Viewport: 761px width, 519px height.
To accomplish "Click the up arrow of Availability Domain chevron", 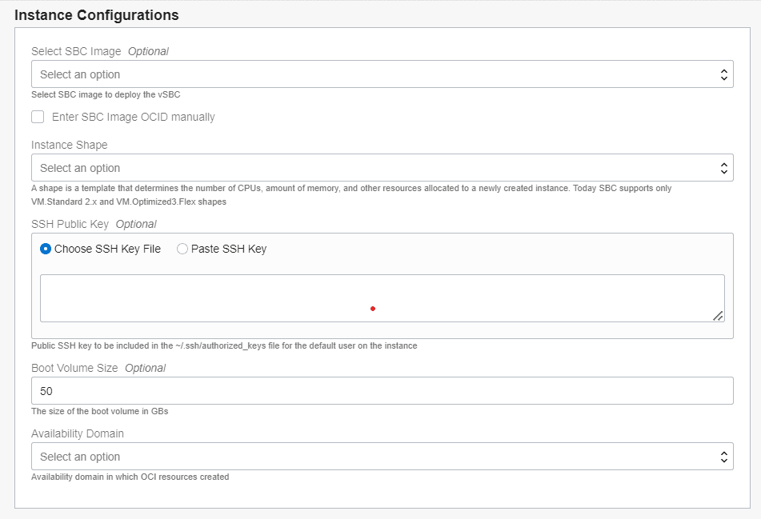I will tap(723, 453).
